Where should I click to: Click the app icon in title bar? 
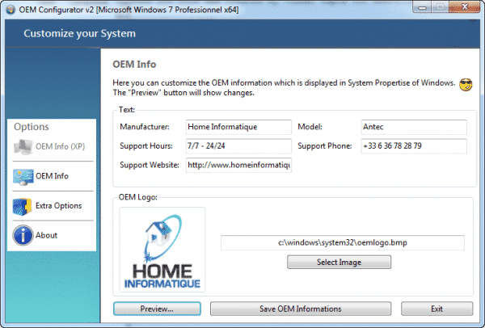click(x=11, y=10)
